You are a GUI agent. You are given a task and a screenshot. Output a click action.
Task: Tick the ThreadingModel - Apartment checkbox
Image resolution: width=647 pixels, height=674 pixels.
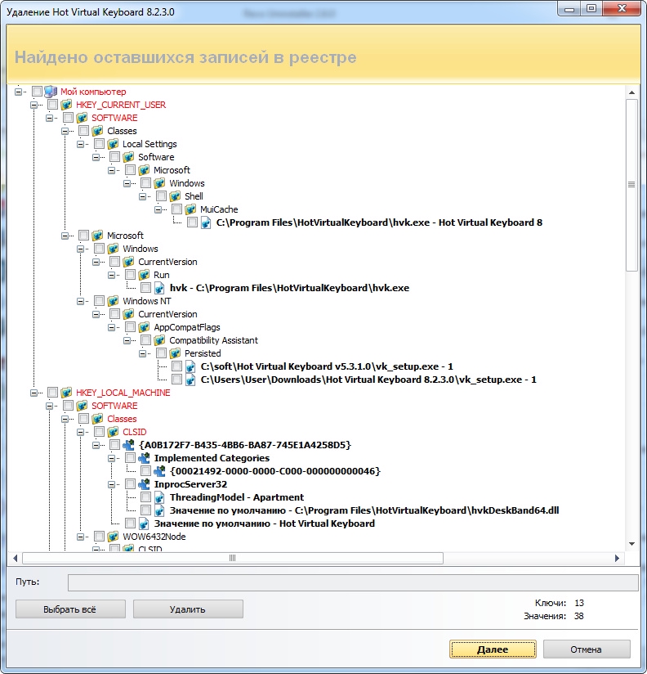point(146,497)
